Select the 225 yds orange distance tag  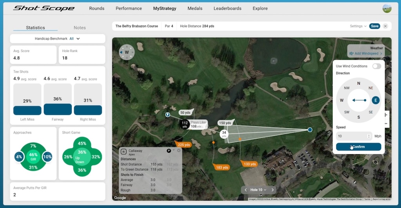[183, 145]
